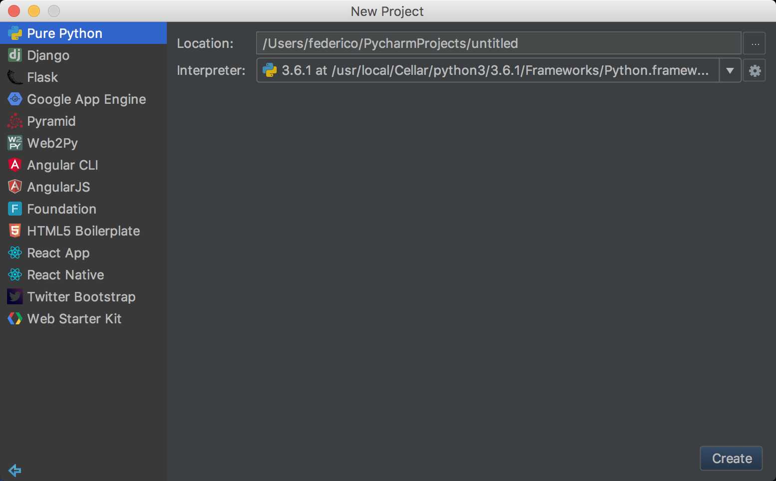Select HTML5 Boilerplate text label
This screenshot has width=776, height=481.
tap(83, 231)
